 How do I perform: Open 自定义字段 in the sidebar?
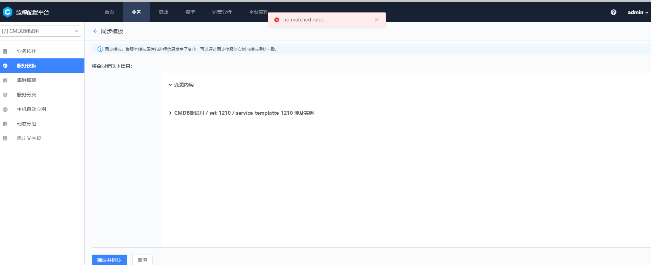42,138
